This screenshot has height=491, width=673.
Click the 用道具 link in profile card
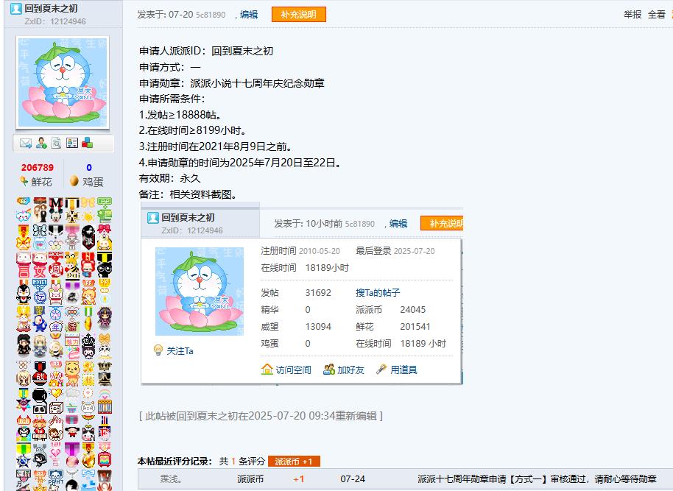click(x=404, y=370)
